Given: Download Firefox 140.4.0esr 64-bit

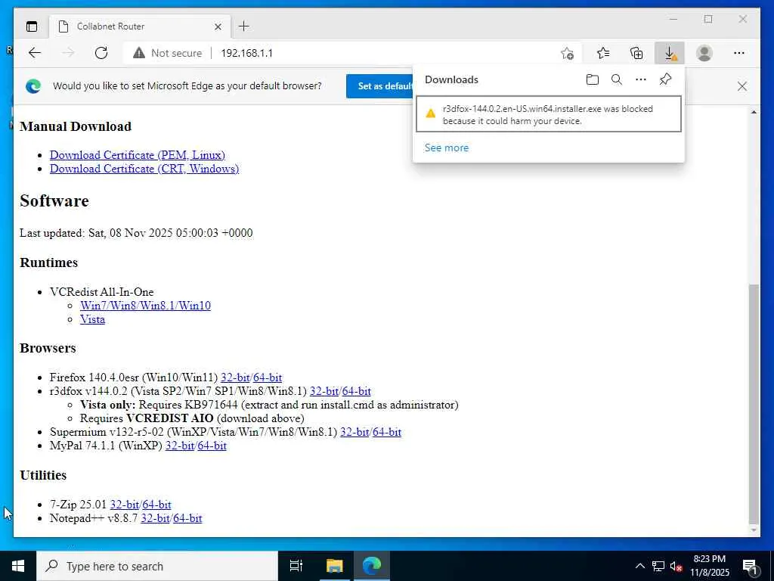Looking at the screenshot, I should click(x=267, y=377).
